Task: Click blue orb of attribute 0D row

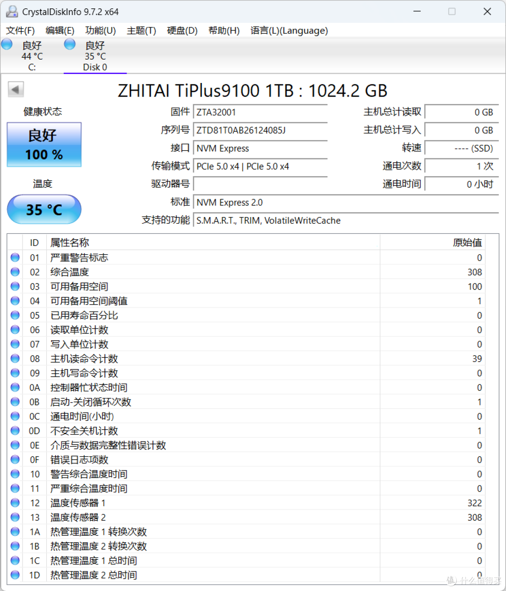Action: [x=15, y=431]
